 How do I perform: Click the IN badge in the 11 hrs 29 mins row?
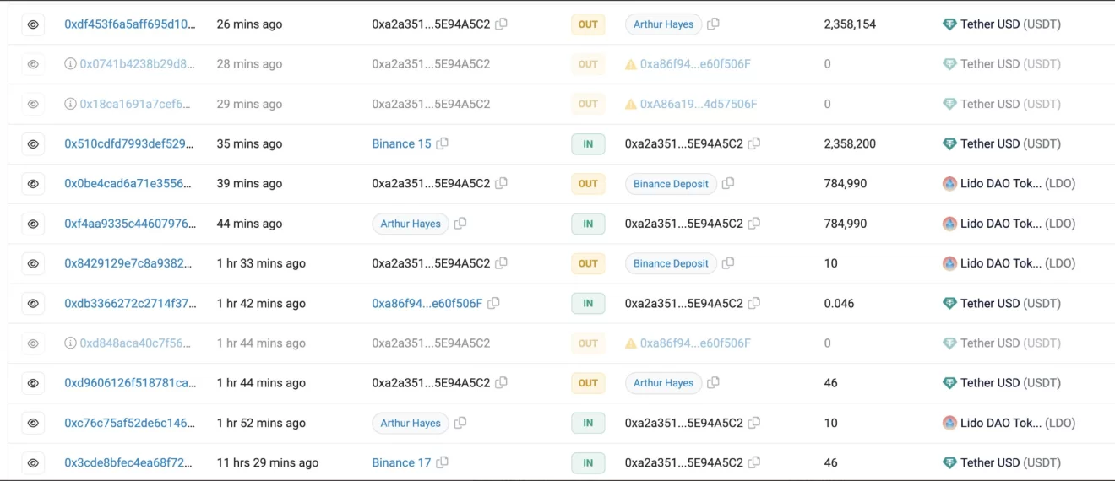[588, 462]
